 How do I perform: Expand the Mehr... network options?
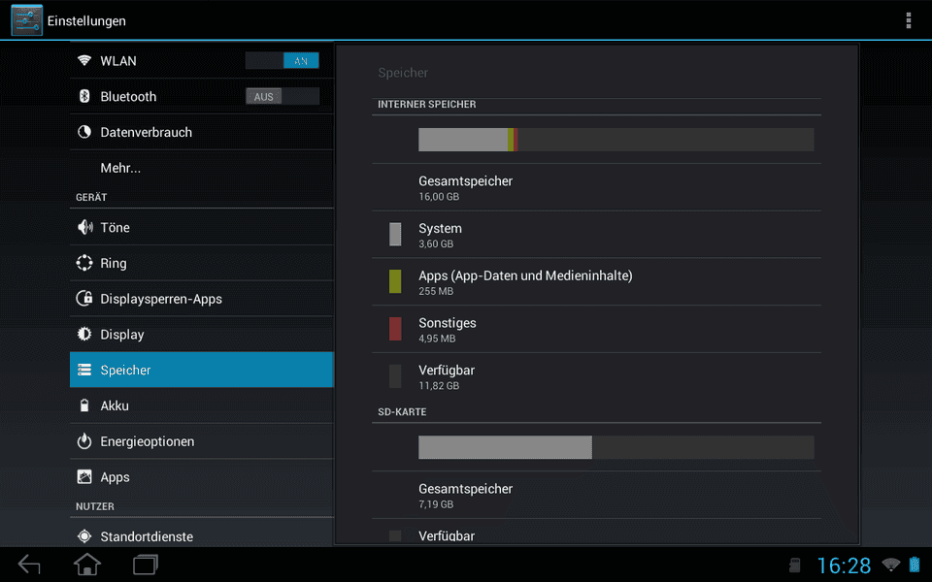point(202,168)
